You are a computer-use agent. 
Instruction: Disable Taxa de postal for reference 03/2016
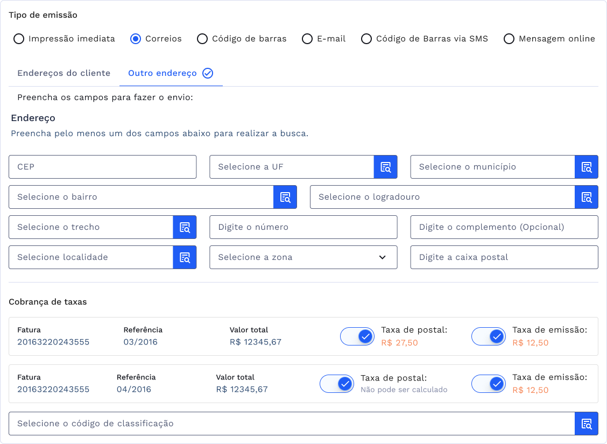tap(357, 336)
